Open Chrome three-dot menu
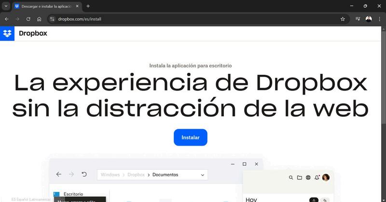Screen dimensions: 386x202 point(379,19)
